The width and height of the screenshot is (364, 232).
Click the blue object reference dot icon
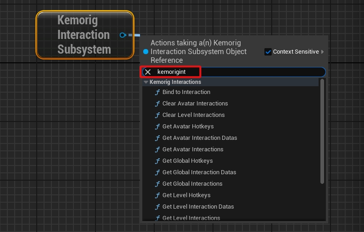click(x=146, y=52)
